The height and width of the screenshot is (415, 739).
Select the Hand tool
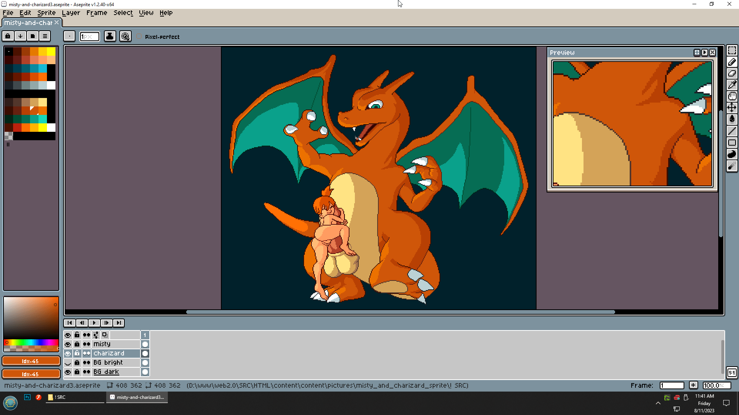pos(732,96)
